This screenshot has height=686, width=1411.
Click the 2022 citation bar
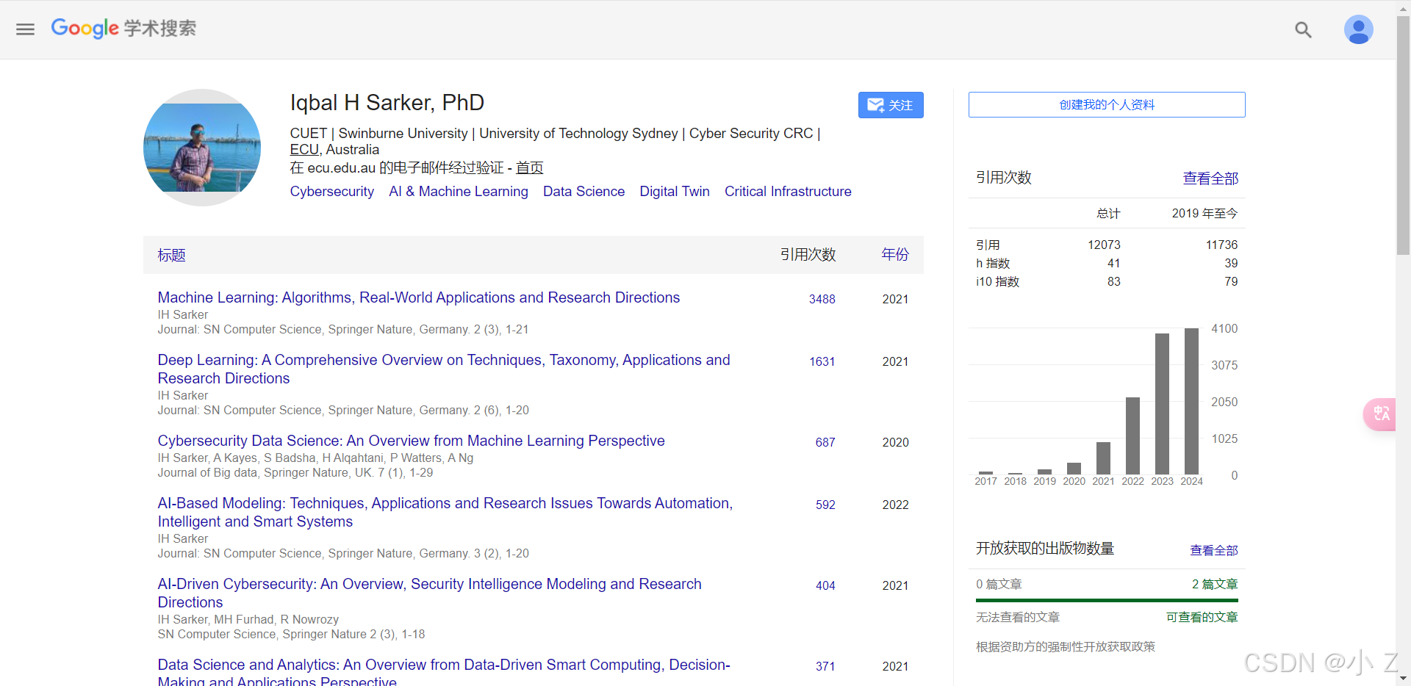1132,436
